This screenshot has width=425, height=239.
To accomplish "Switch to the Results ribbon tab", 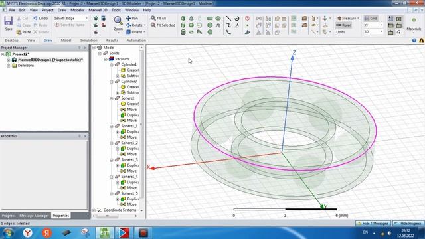I will (x=112, y=40).
